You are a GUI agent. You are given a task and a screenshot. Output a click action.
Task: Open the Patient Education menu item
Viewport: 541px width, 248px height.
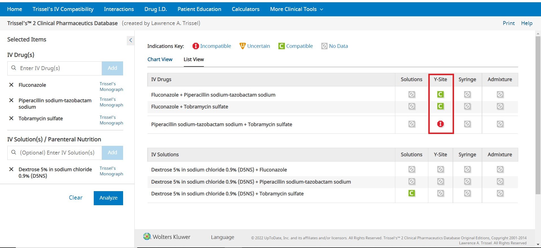pyautogui.click(x=199, y=9)
